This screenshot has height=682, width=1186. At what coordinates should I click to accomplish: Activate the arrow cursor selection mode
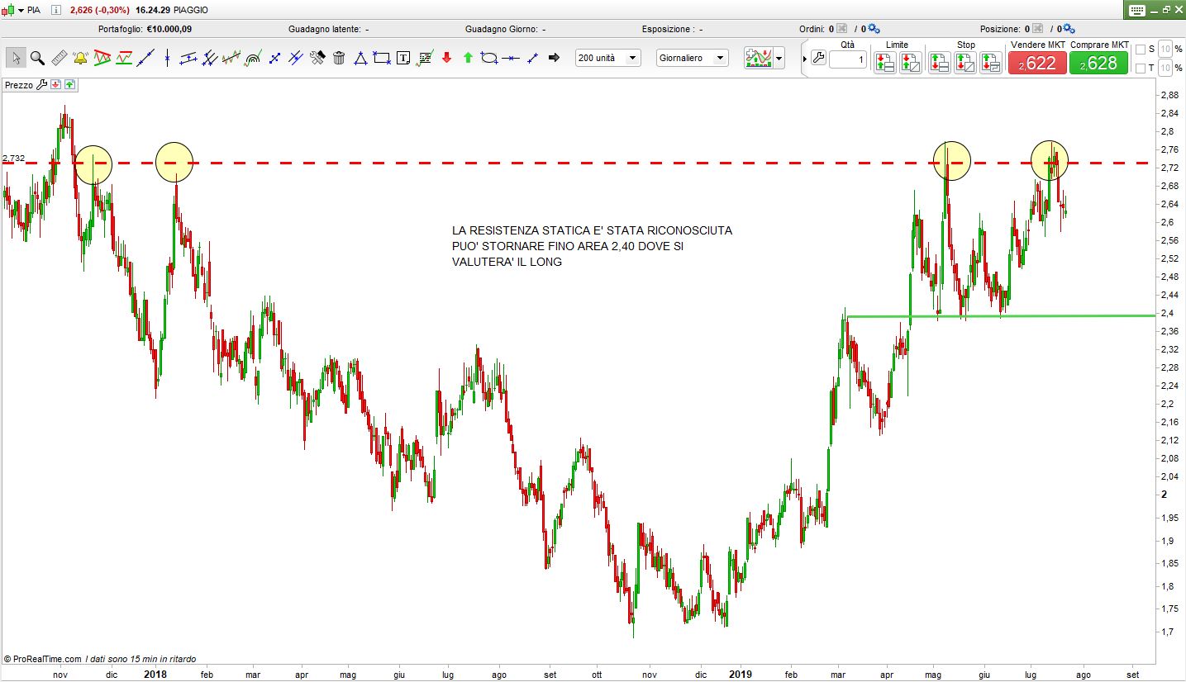(16, 58)
